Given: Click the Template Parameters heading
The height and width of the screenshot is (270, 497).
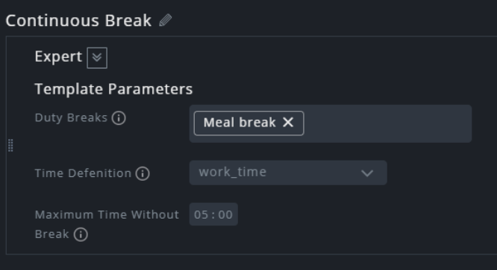Looking at the screenshot, I should tap(113, 89).
